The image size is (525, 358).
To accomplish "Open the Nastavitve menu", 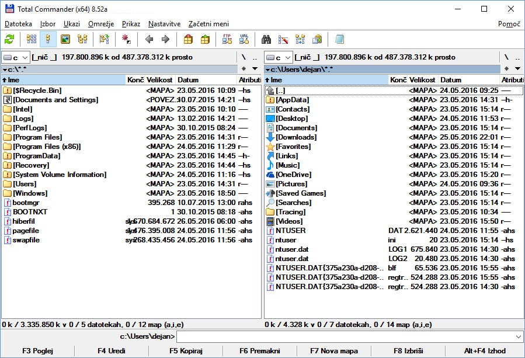I will point(164,24).
